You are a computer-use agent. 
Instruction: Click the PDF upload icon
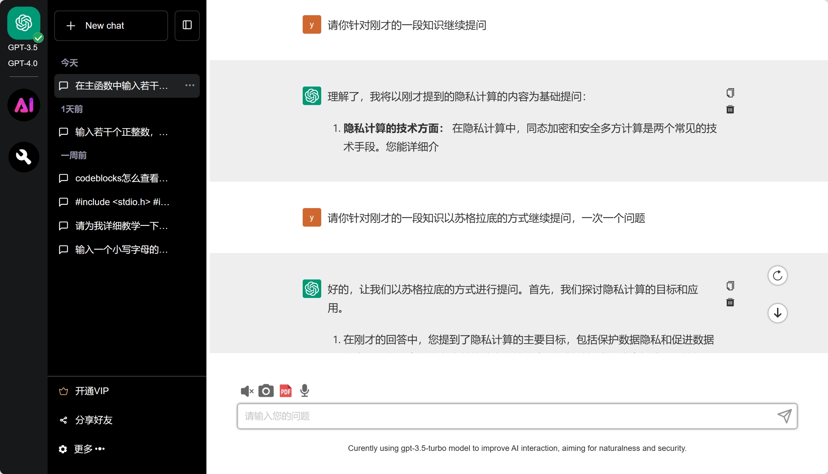click(285, 391)
